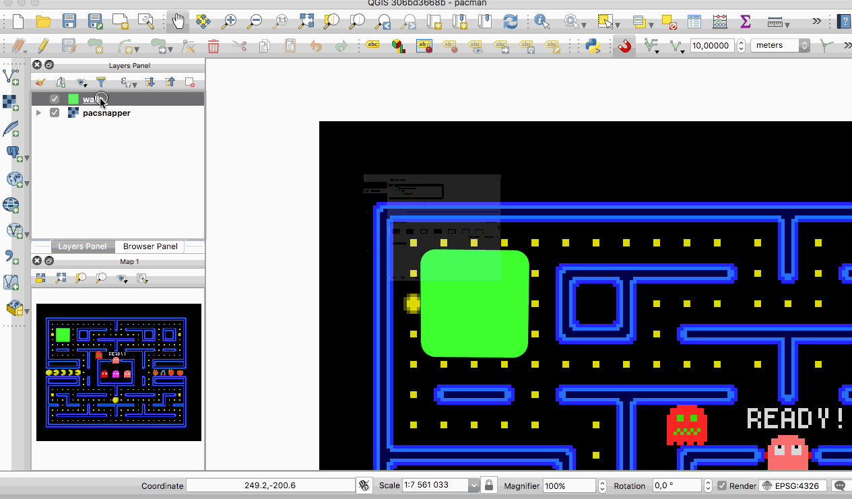Toggle the snapping magnet icon
852x499 pixels.
tap(625, 46)
